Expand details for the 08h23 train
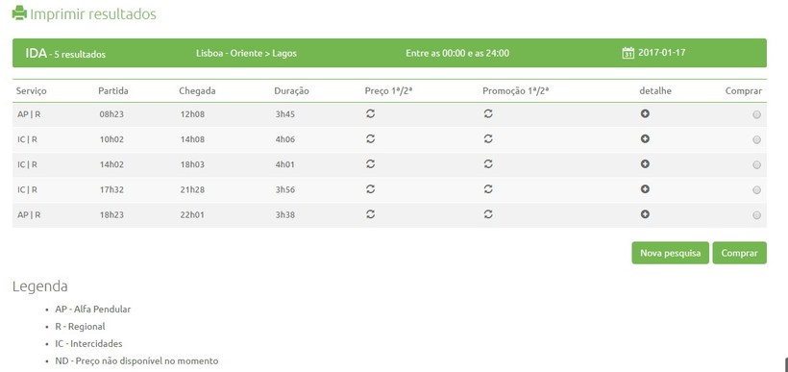788x372 pixels. point(645,113)
